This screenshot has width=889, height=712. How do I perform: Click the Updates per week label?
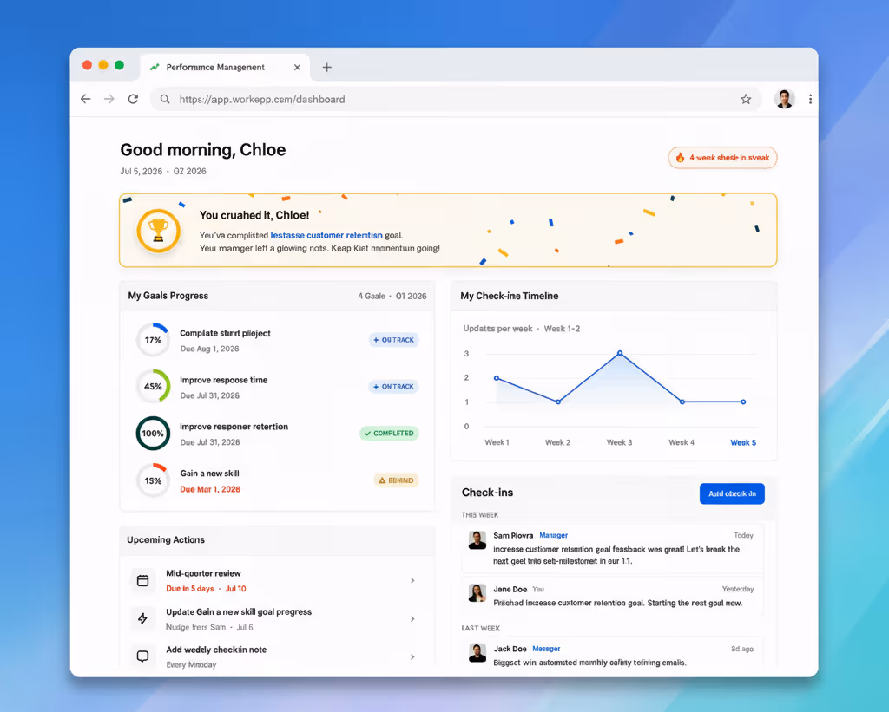tap(497, 329)
